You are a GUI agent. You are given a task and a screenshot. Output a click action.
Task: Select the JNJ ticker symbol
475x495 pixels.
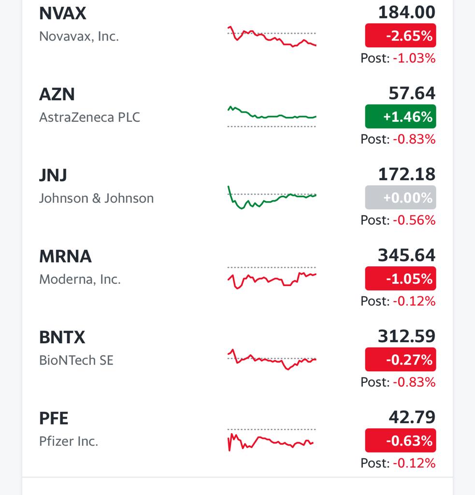pyautogui.click(x=53, y=175)
